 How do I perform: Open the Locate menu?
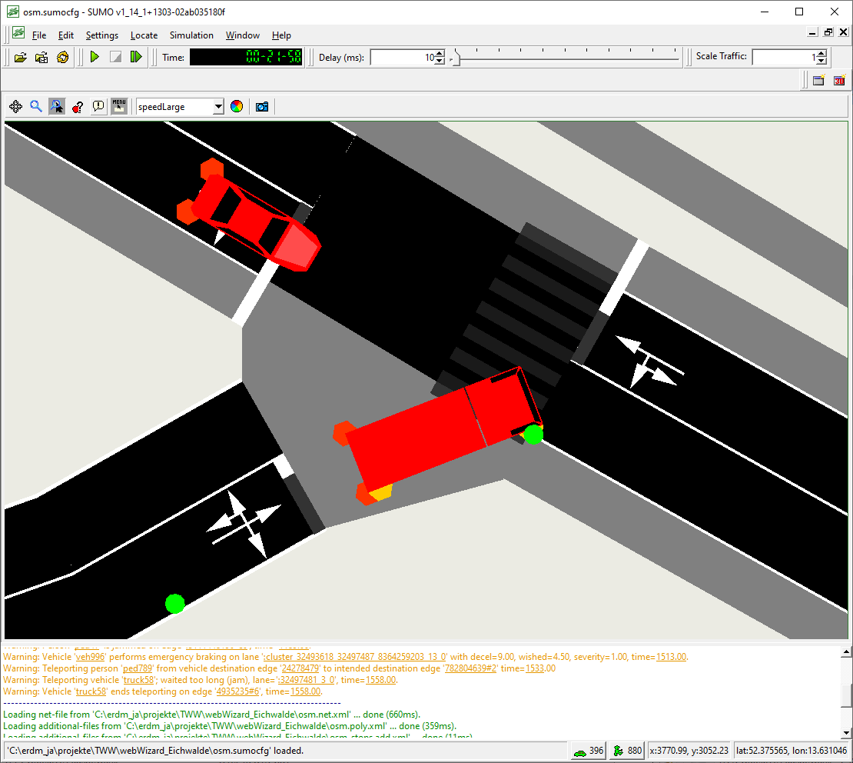144,35
